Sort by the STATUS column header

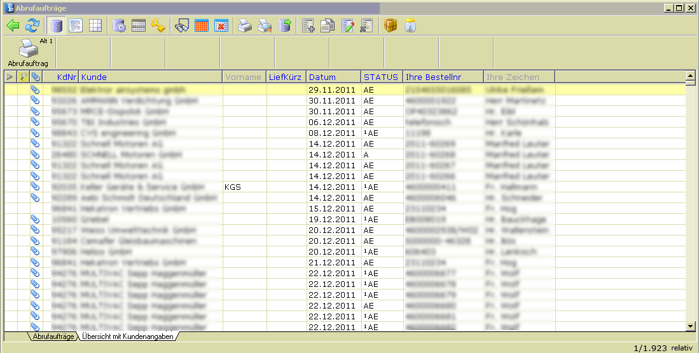[x=381, y=77]
